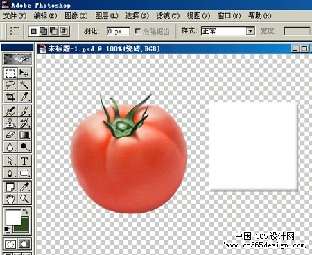Select the Zoom tool
This screenshot has width=312, height=255.
(x=24, y=199)
